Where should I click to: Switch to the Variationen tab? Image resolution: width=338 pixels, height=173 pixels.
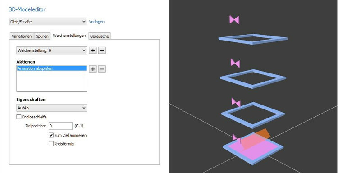[x=22, y=36]
